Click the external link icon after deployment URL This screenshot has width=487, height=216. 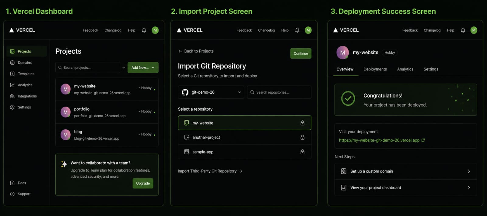pyautogui.click(x=423, y=140)
